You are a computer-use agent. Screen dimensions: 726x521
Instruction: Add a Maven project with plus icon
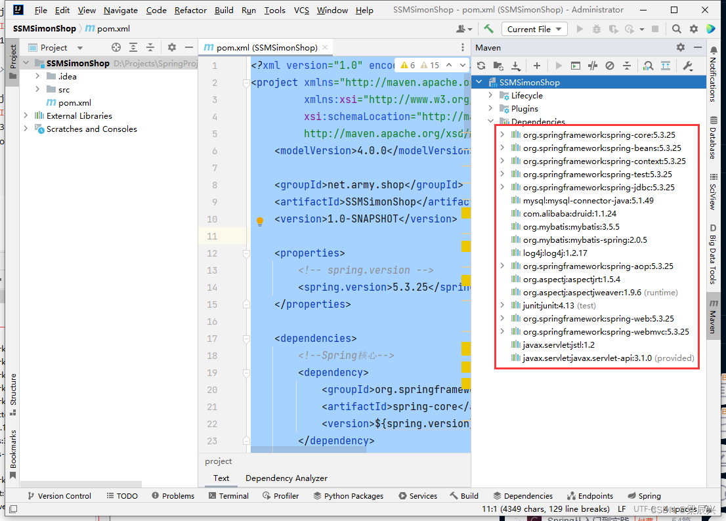537,66
